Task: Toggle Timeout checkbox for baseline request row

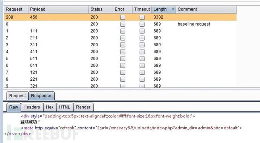Action: pos(142,24)
